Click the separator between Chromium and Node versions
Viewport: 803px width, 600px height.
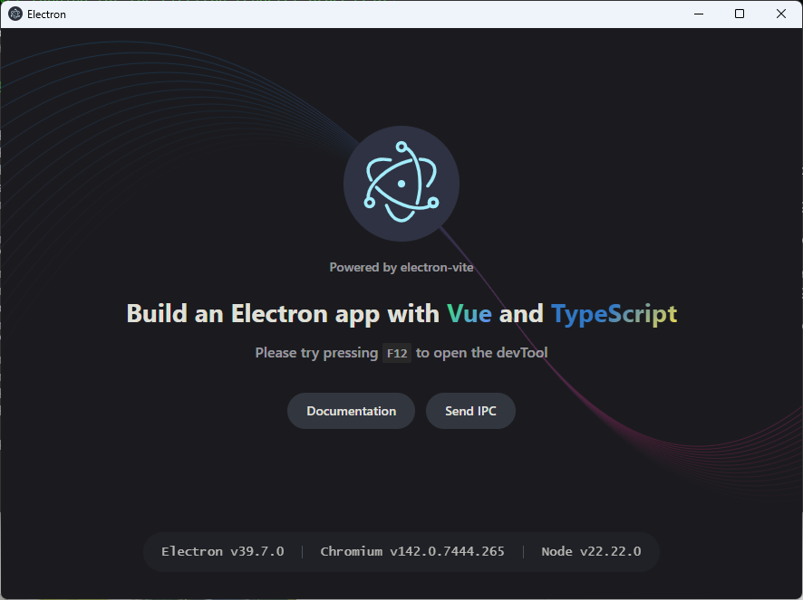click(x=523, y=551)
